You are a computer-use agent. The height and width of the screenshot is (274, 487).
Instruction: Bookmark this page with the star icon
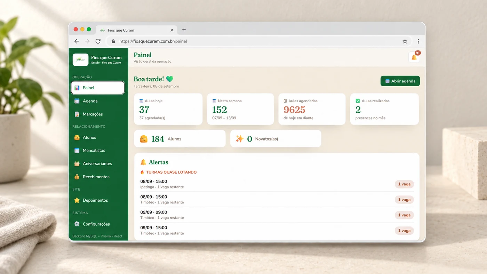(x=405, y=41)
